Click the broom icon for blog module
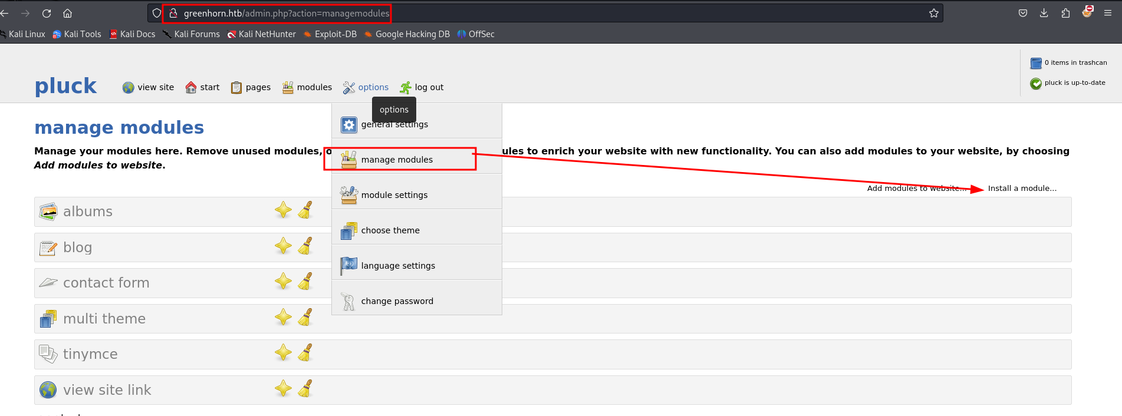Image resolution: width=1122 pixels, height=416 pixels. click(305, 246)
